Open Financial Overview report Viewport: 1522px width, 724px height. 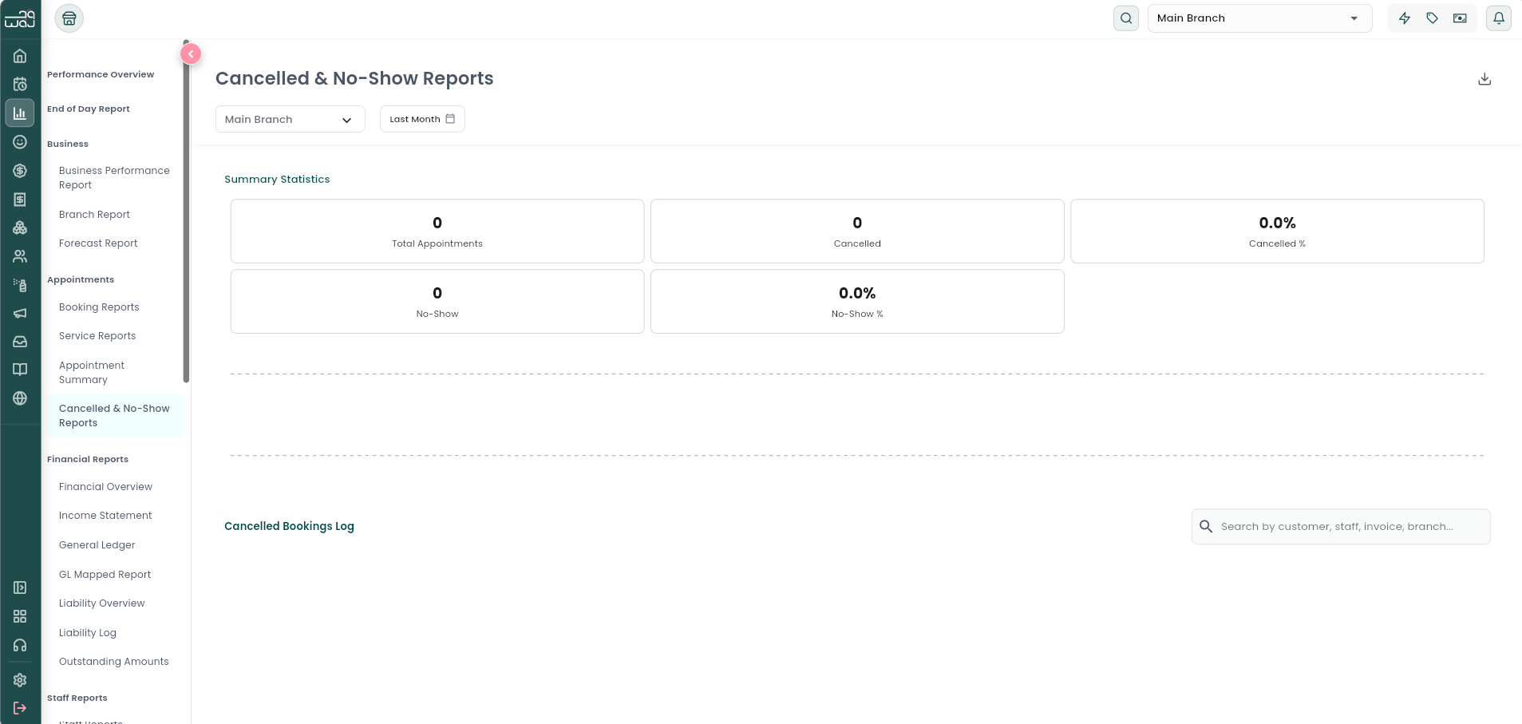click(x=105, y=487)
